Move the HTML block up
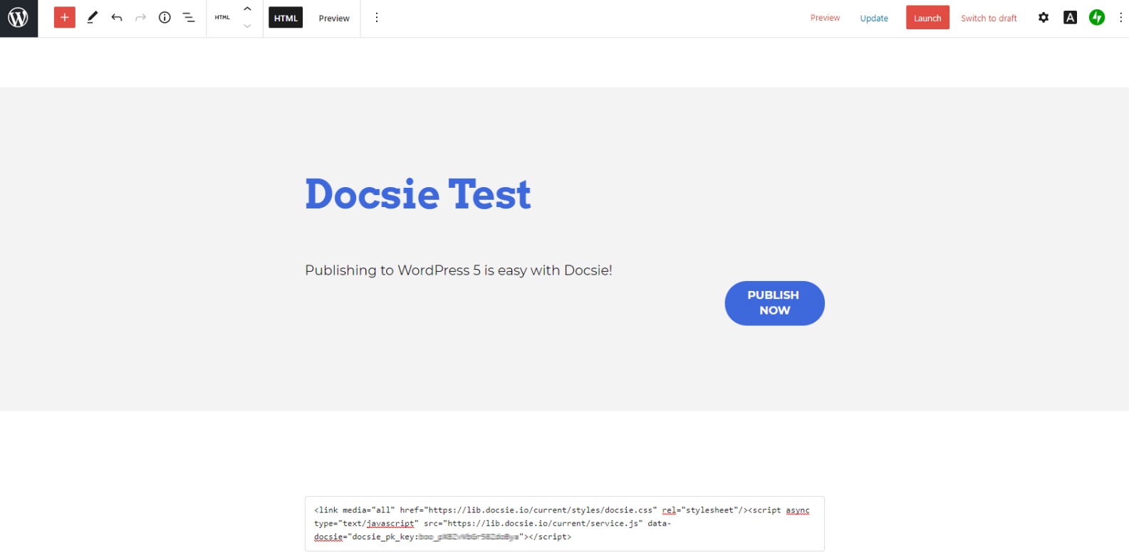Screen dimensions: 1129x560 pyautogui.click(x=247, y=9)
